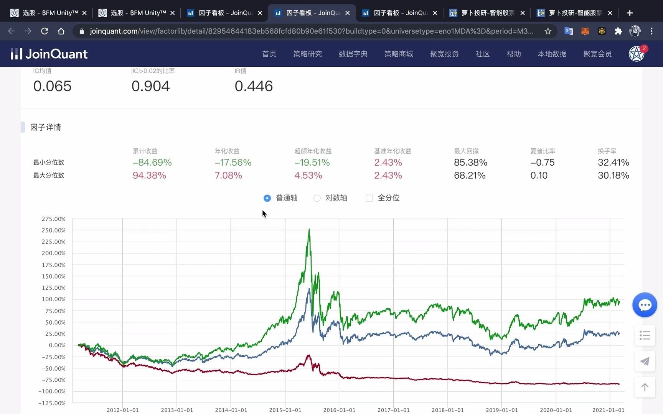
Task: View site info via the lock icon
Action: (81, 31)
